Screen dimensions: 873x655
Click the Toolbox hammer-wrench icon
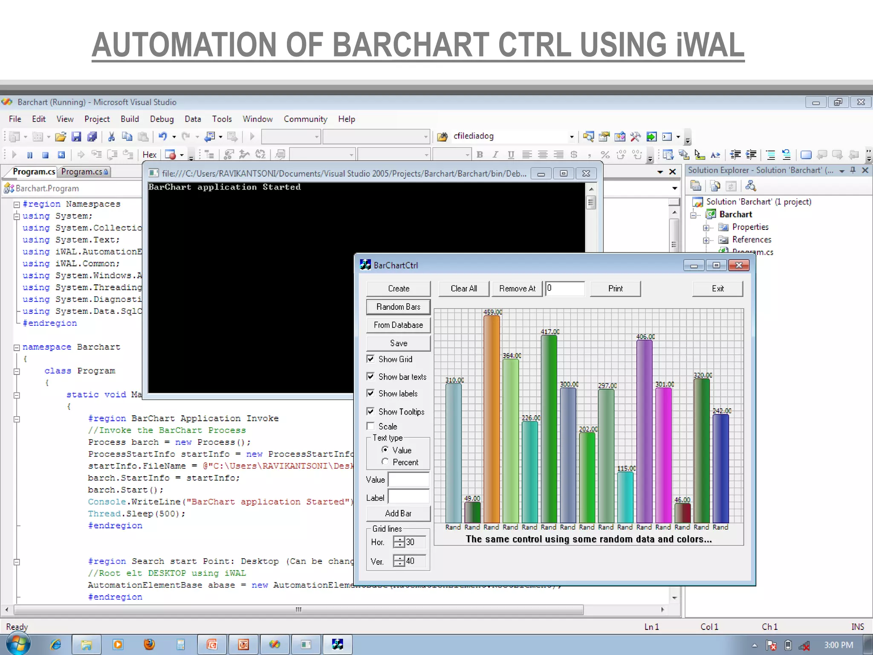pyautogui.click(x=635, y=136)
